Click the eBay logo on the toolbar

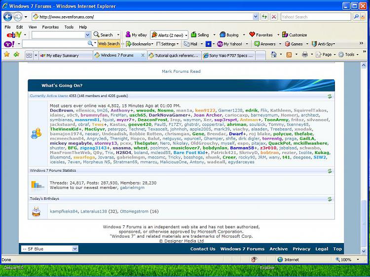point(14,35)
